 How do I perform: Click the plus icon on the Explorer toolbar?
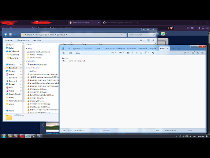pyautogui.click(x=154, y=40)
